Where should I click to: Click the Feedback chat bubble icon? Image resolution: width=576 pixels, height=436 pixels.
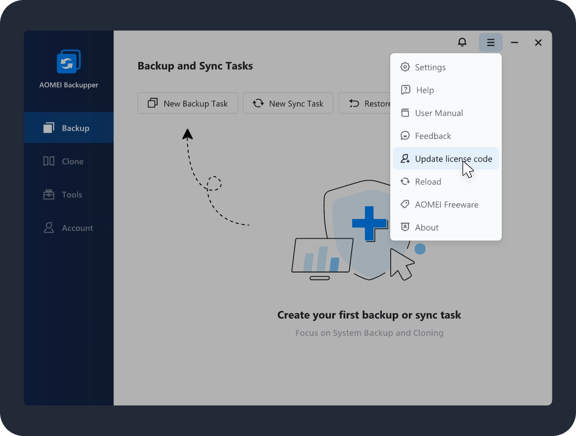click(x=405, y=136)
